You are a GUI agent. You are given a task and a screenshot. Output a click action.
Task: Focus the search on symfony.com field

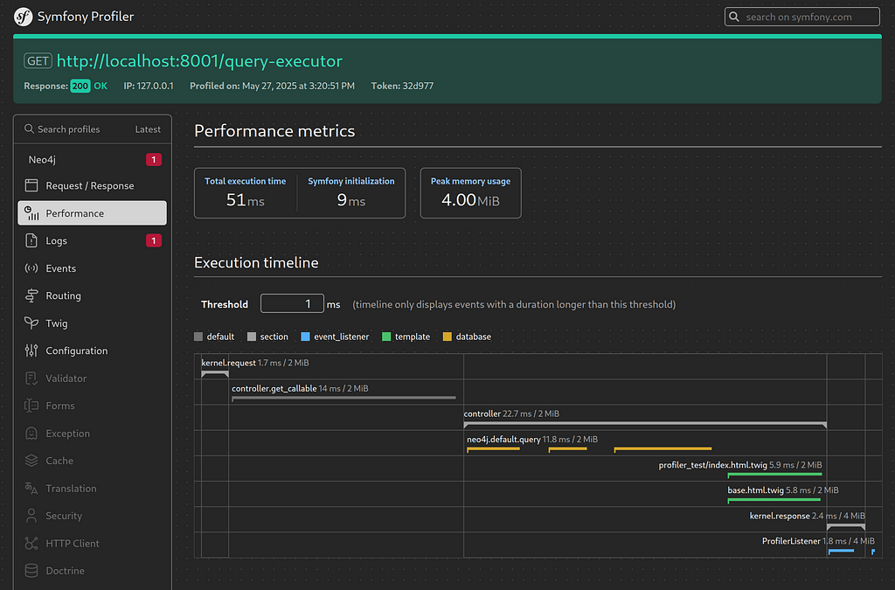point(802,17)
